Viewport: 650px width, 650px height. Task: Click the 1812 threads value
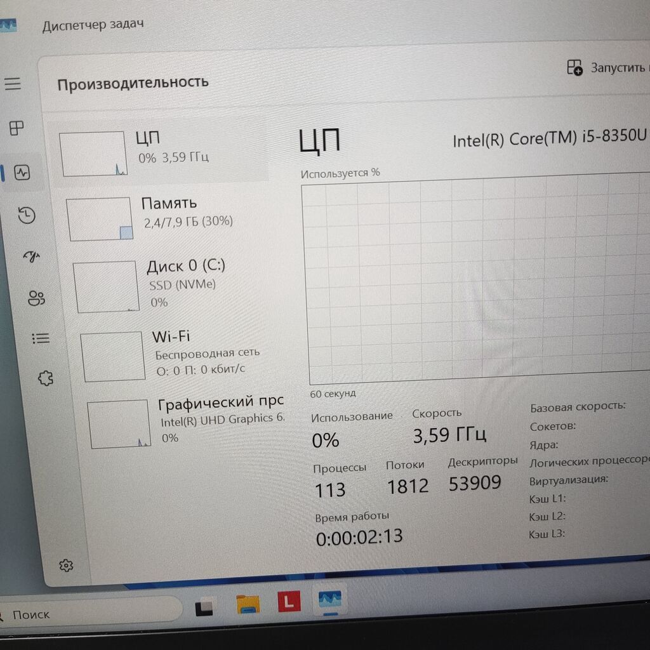[x=408, y=486]
